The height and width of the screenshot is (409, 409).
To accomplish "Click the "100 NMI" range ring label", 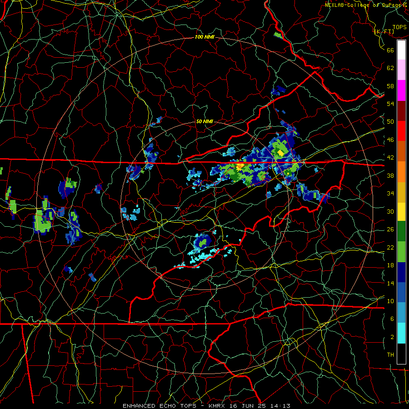I will click(204, 37).
